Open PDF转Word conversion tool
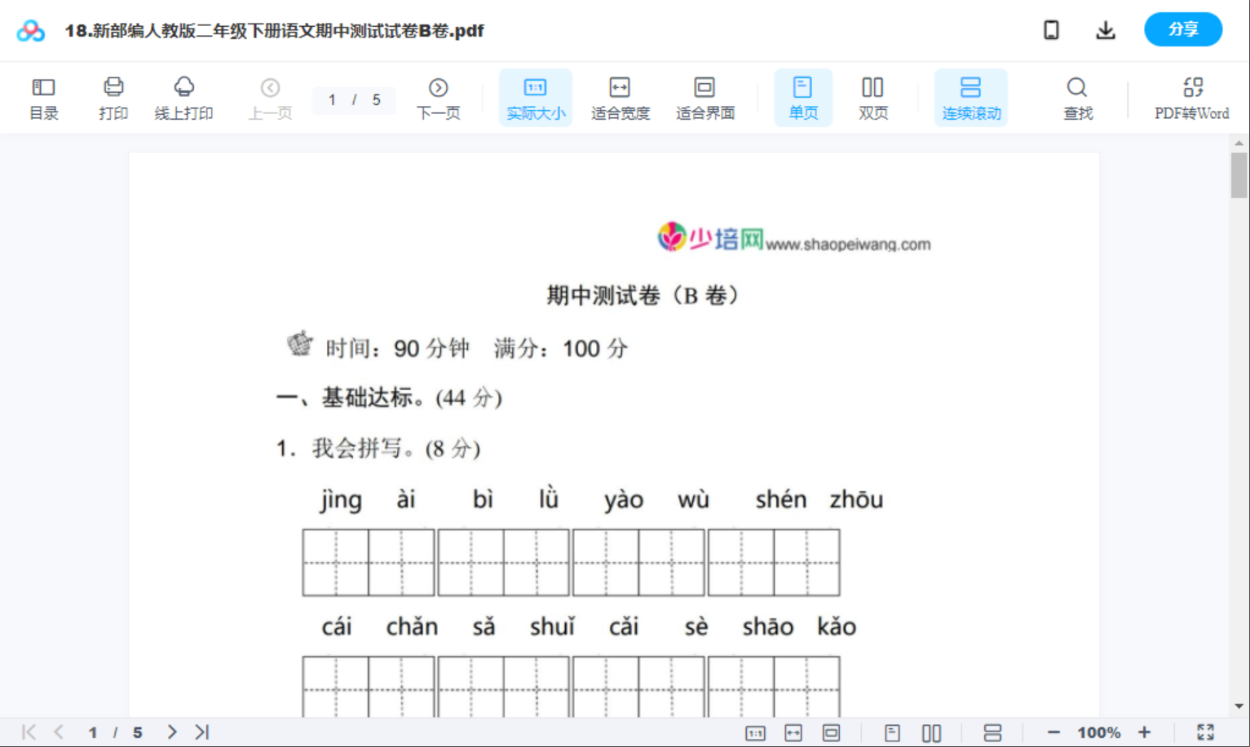Screen dimensions: 1250x747 click(x=1192, y=97)
